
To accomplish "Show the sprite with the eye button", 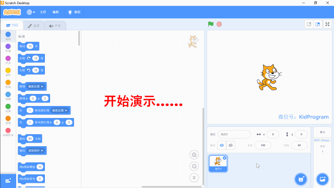I will [222, 145].
